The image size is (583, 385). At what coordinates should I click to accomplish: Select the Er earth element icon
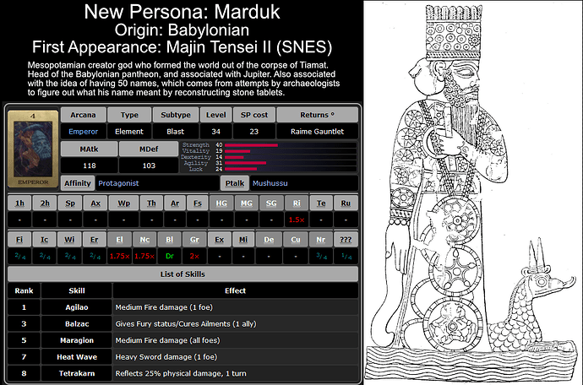click(x=95, y=240)
